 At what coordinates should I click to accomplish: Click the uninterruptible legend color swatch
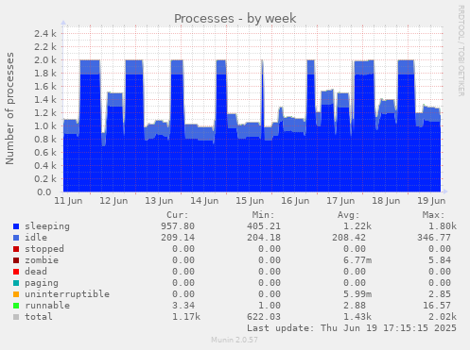[x=16, y=294]
